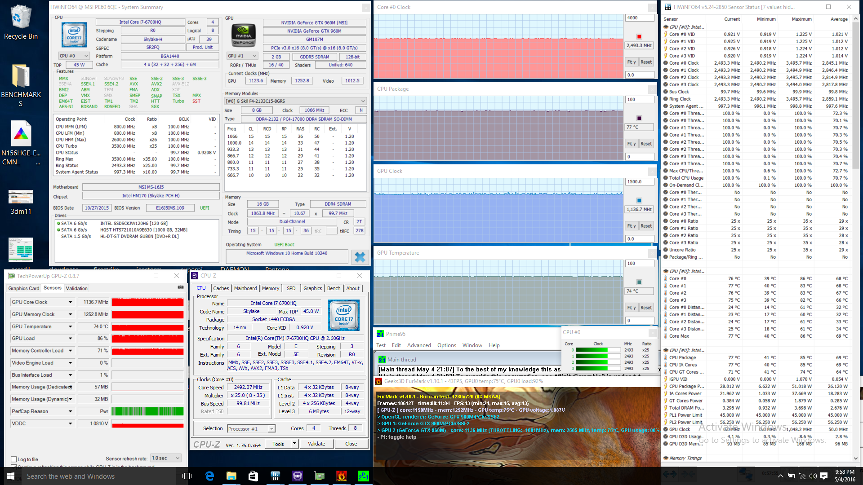Open the N156HGE color profile desktop icon
863x485 pixels.
[21, 143]
